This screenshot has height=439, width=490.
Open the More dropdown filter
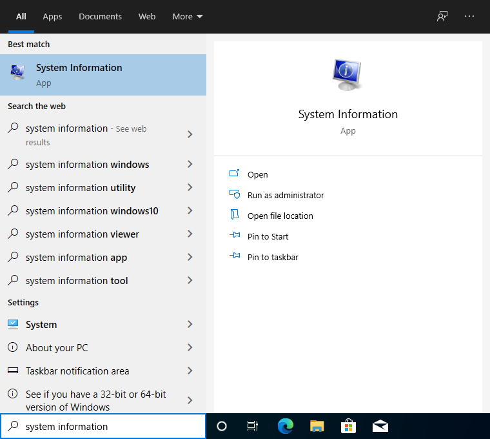(188, 16)
